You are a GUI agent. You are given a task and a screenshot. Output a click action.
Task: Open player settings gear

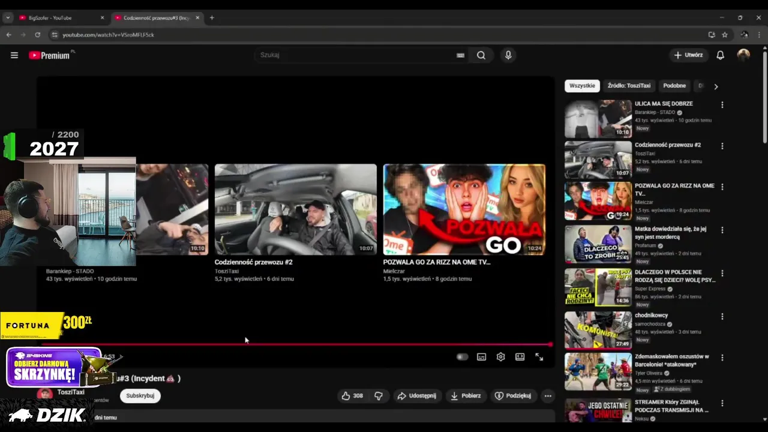500,357
